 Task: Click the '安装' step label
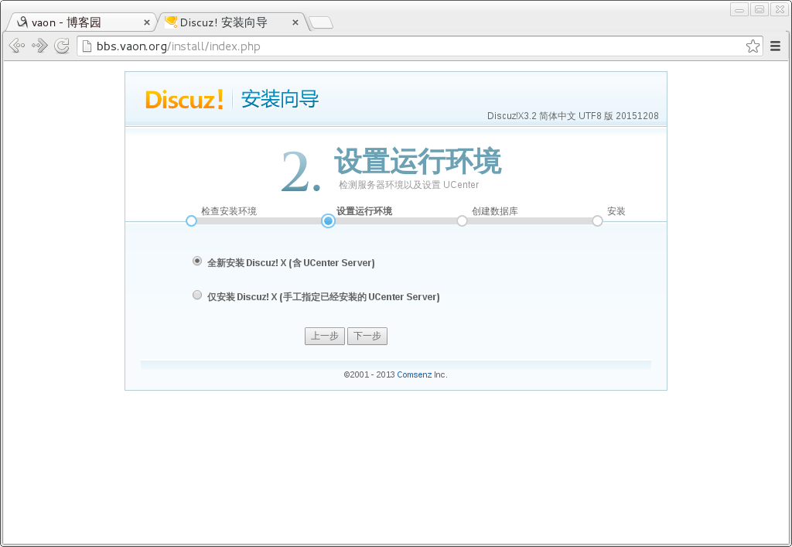tap(616, 211)
